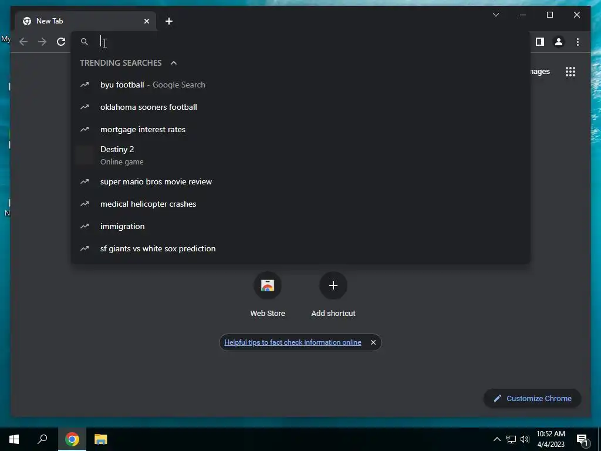The width and height of the screenshot is (601, 451).
Task: Click the Customize Chrome button
Action: (x=532, y=399)
